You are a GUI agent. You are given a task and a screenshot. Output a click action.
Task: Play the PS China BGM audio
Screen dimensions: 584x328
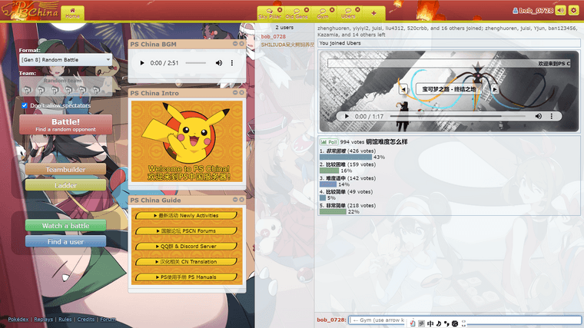pos(141,63)
